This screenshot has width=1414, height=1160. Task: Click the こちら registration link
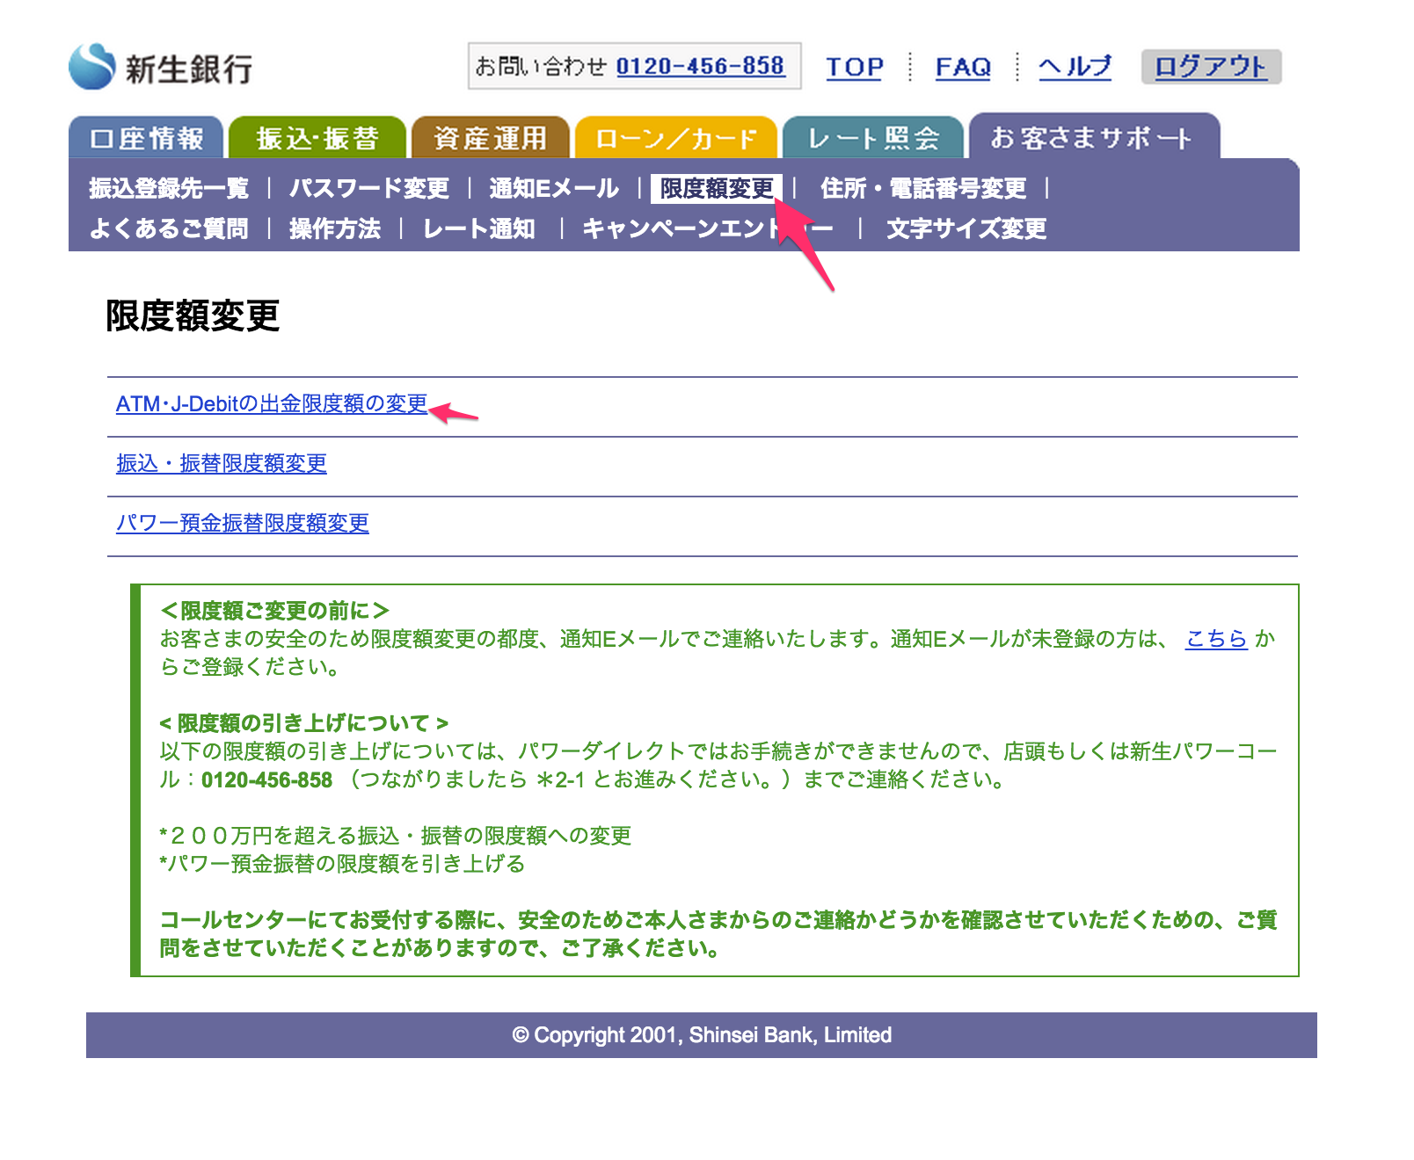pos(1216,639)
